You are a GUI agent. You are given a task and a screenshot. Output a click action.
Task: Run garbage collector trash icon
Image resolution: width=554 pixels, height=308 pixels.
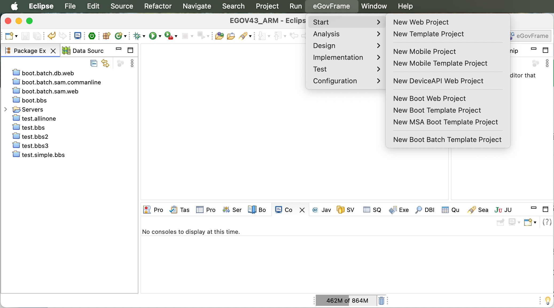381,301
